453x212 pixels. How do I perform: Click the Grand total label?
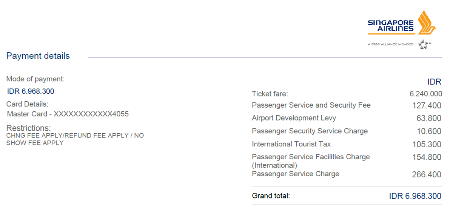(271, 196)
